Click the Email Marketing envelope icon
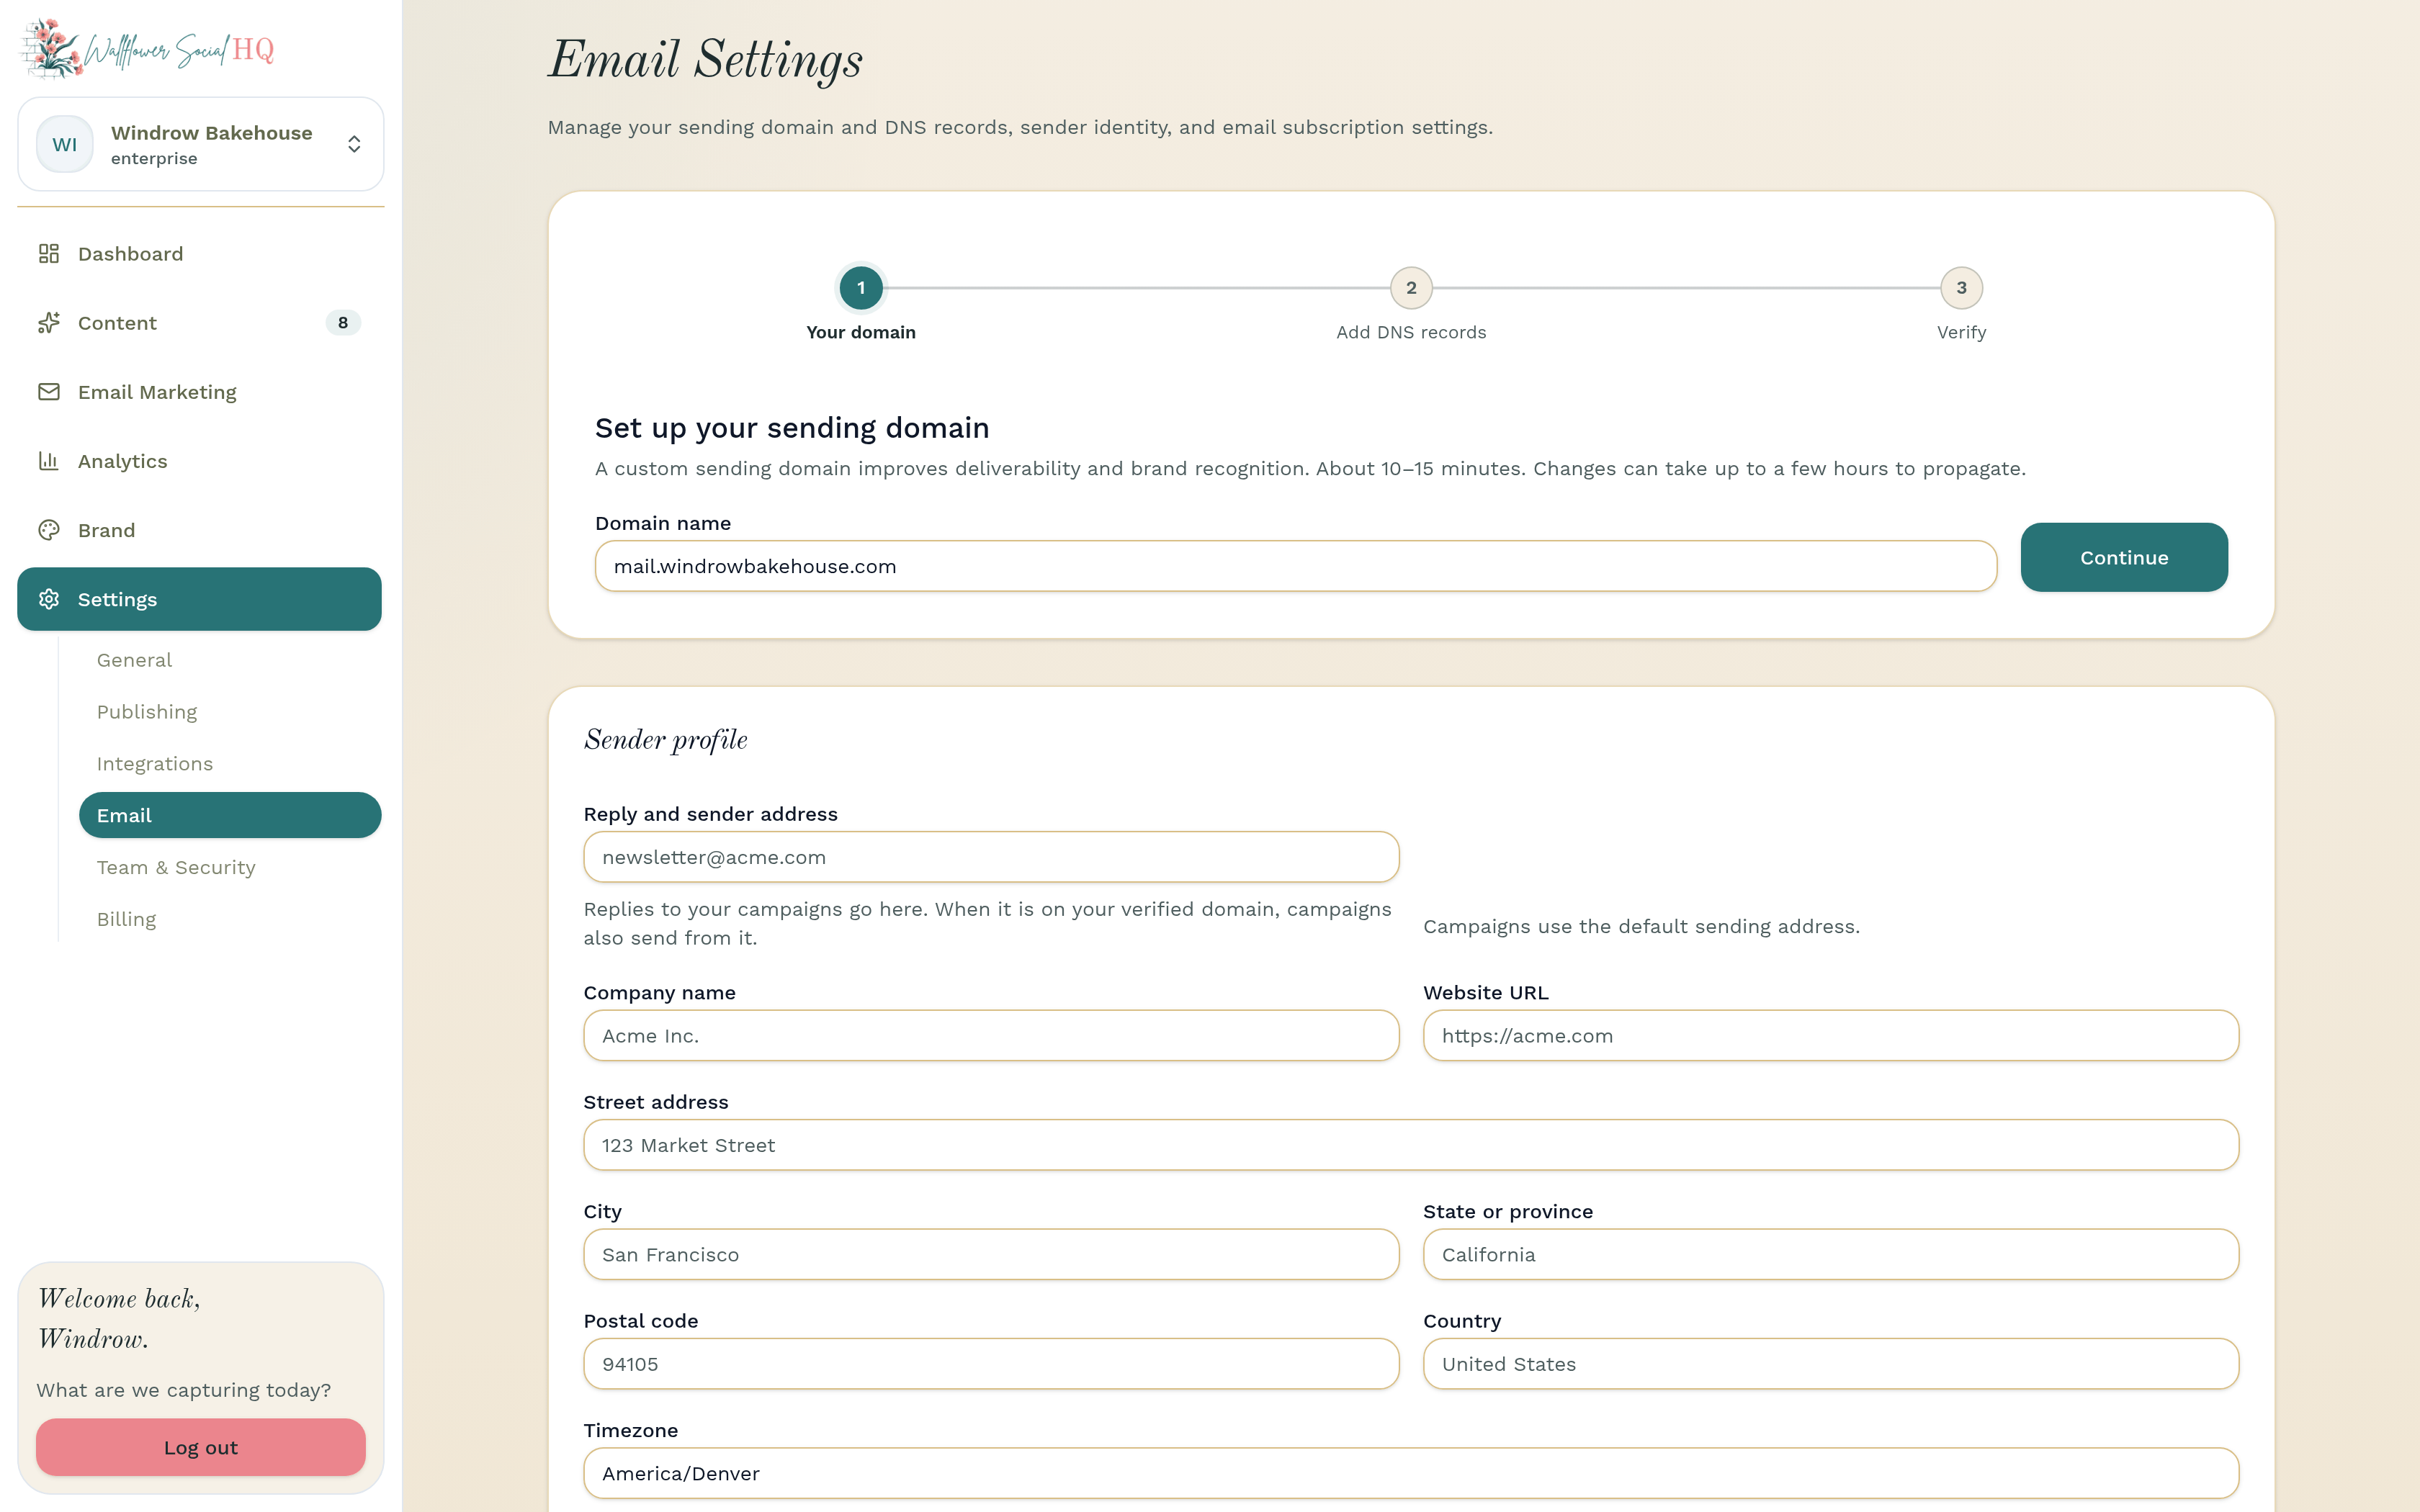The height and width of the screenshot is (1512, 2420). coord(49,392)
